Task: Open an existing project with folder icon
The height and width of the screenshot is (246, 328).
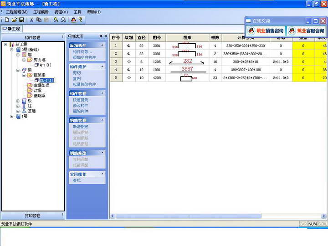Action: tap(14, 20)
